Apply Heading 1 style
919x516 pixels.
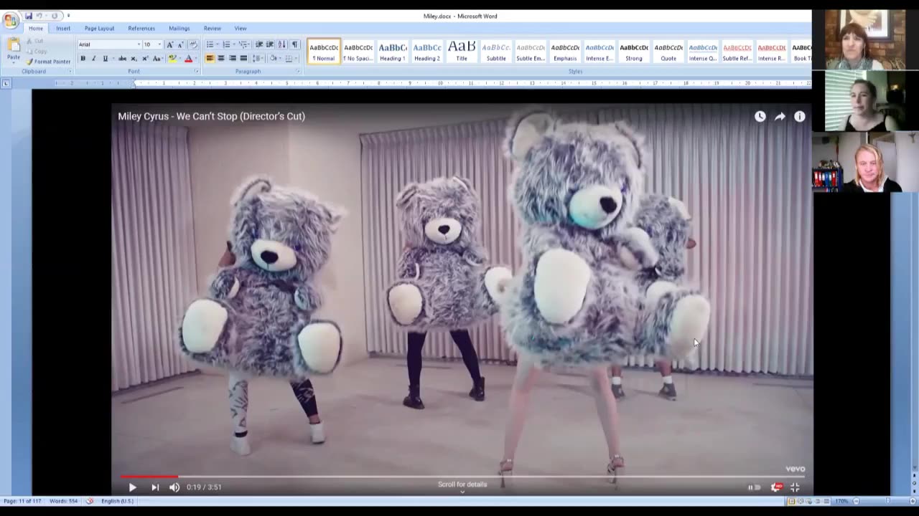click(x=393, y=52)
